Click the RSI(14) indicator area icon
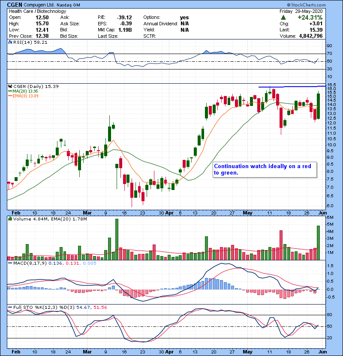343x356 pixels. (9, 43)
